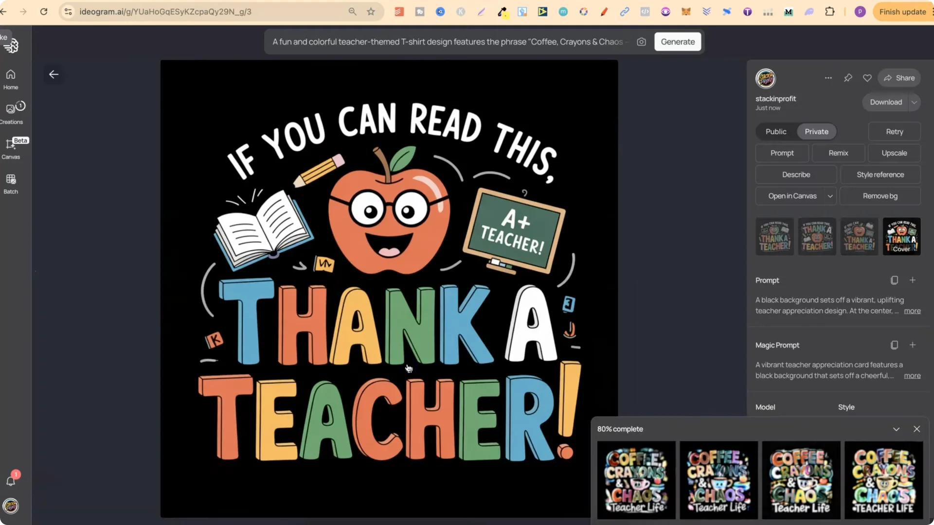This screenshot has width=934, height=525.
Task: Copy the Prompt text to clipboard
Action: 894,280
